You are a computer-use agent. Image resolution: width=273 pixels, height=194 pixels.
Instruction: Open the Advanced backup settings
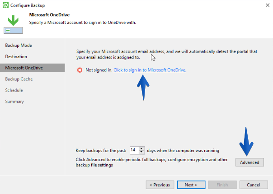point(249,162)
